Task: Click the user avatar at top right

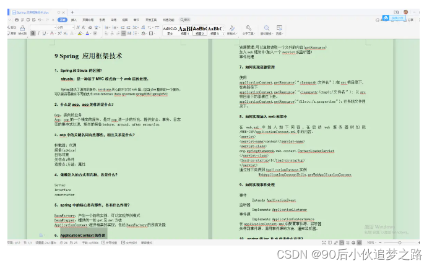Action: click(x=405, y=12)
